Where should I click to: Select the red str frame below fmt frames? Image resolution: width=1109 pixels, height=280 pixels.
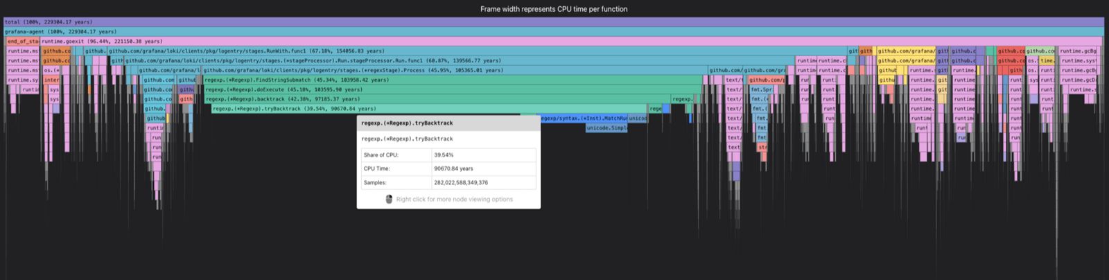click(x=762, y=147)
